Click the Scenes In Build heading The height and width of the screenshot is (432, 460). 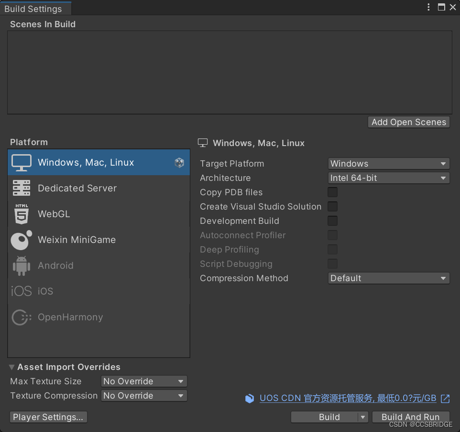tap(43, 24)
